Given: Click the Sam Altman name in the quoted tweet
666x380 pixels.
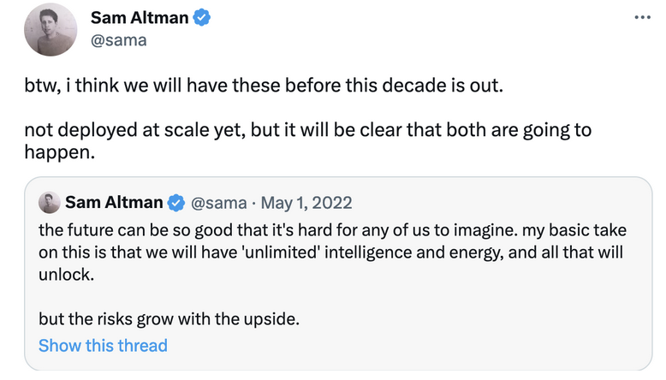Looking at the screenshot, I should (x=114, y=203).
